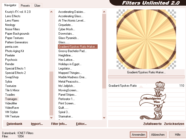Open the Presets tab
186x139 pixels.
(x=25, y=6)
